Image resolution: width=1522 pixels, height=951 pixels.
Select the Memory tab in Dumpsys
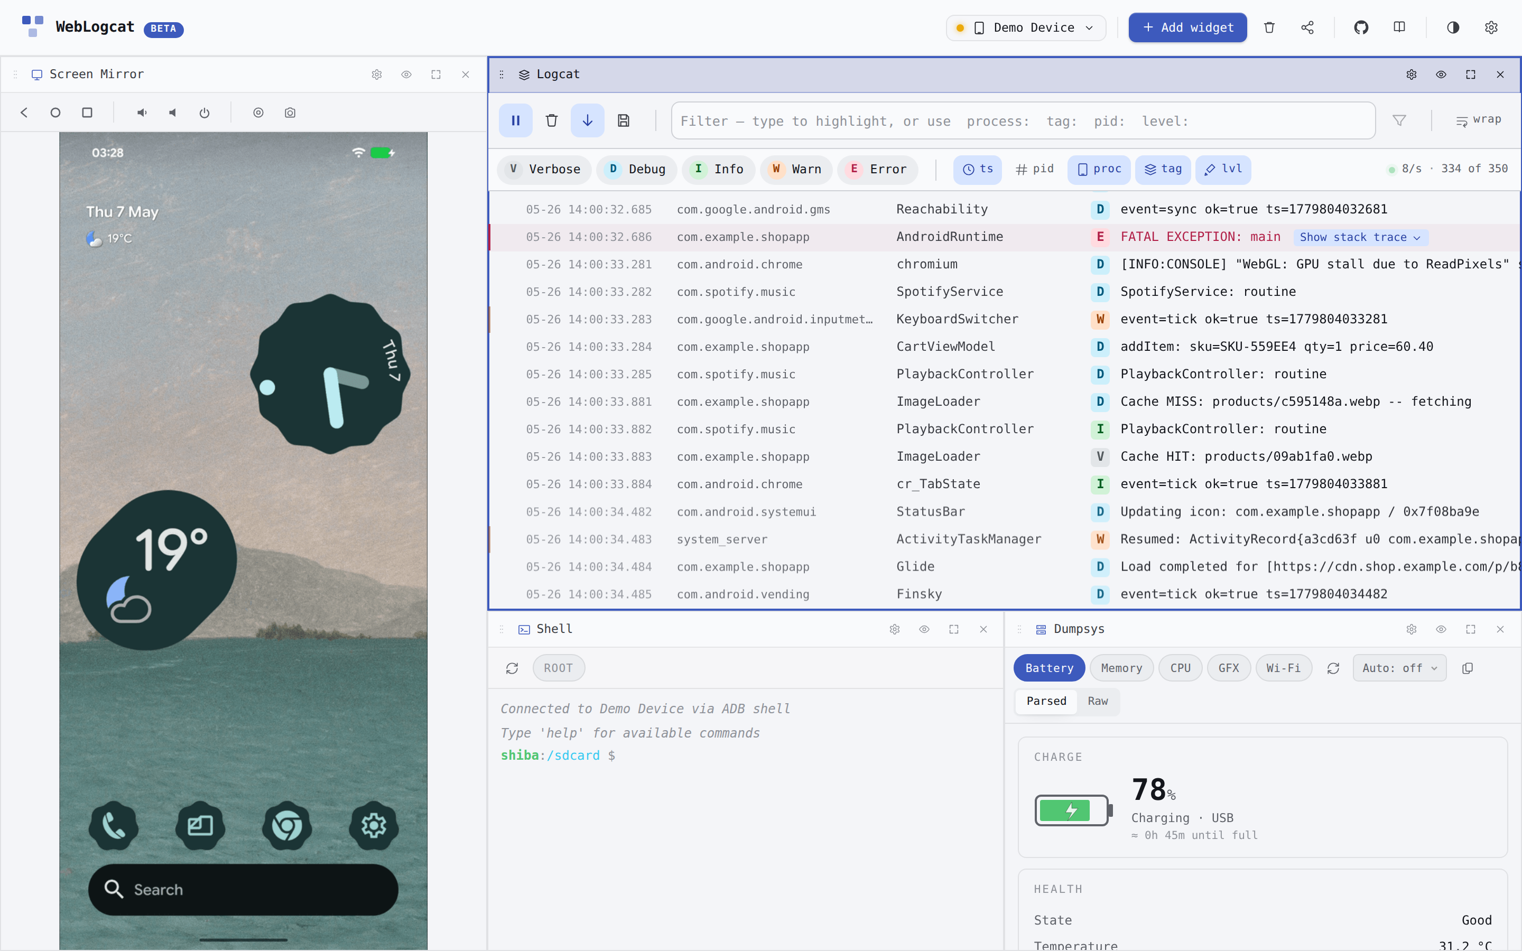click(x=1121, y=668)
